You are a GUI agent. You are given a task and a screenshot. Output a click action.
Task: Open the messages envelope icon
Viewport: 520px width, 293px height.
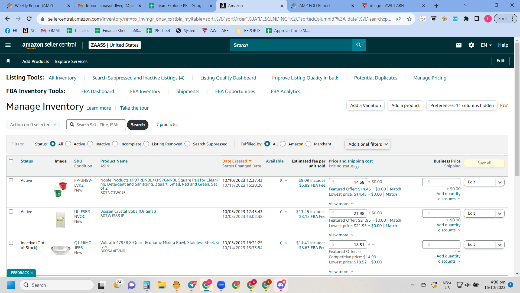point(459,45)
